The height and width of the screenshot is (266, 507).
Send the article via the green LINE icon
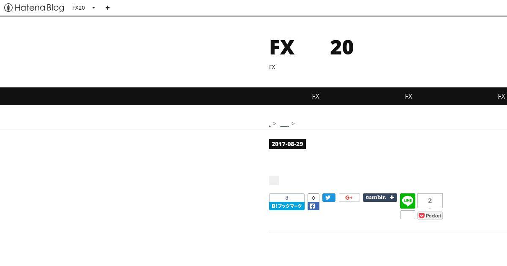click(x=408, y=201)
